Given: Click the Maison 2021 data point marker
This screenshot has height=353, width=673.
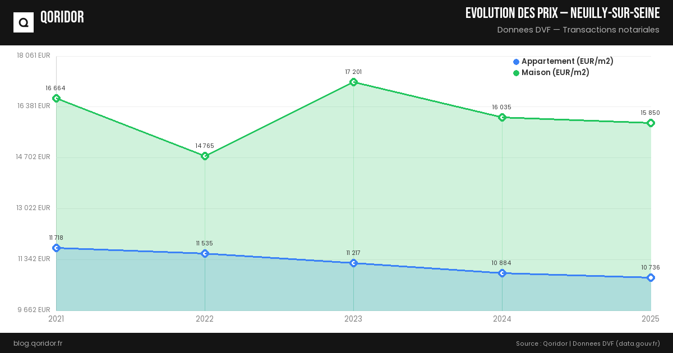Looking at the screenshot, I should point(56,99).
